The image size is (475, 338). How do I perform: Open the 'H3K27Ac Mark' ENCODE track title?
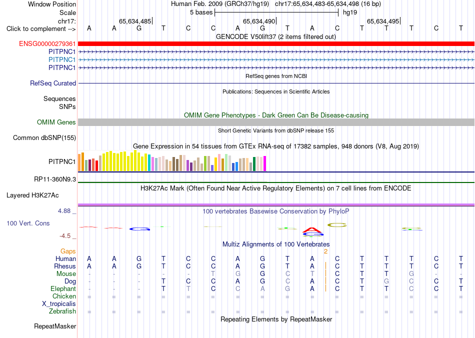tap(276, 188)
